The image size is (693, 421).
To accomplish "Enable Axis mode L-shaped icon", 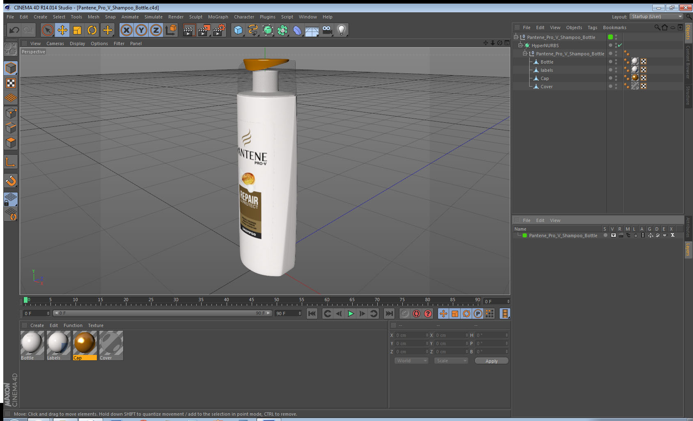I will 11,162.
